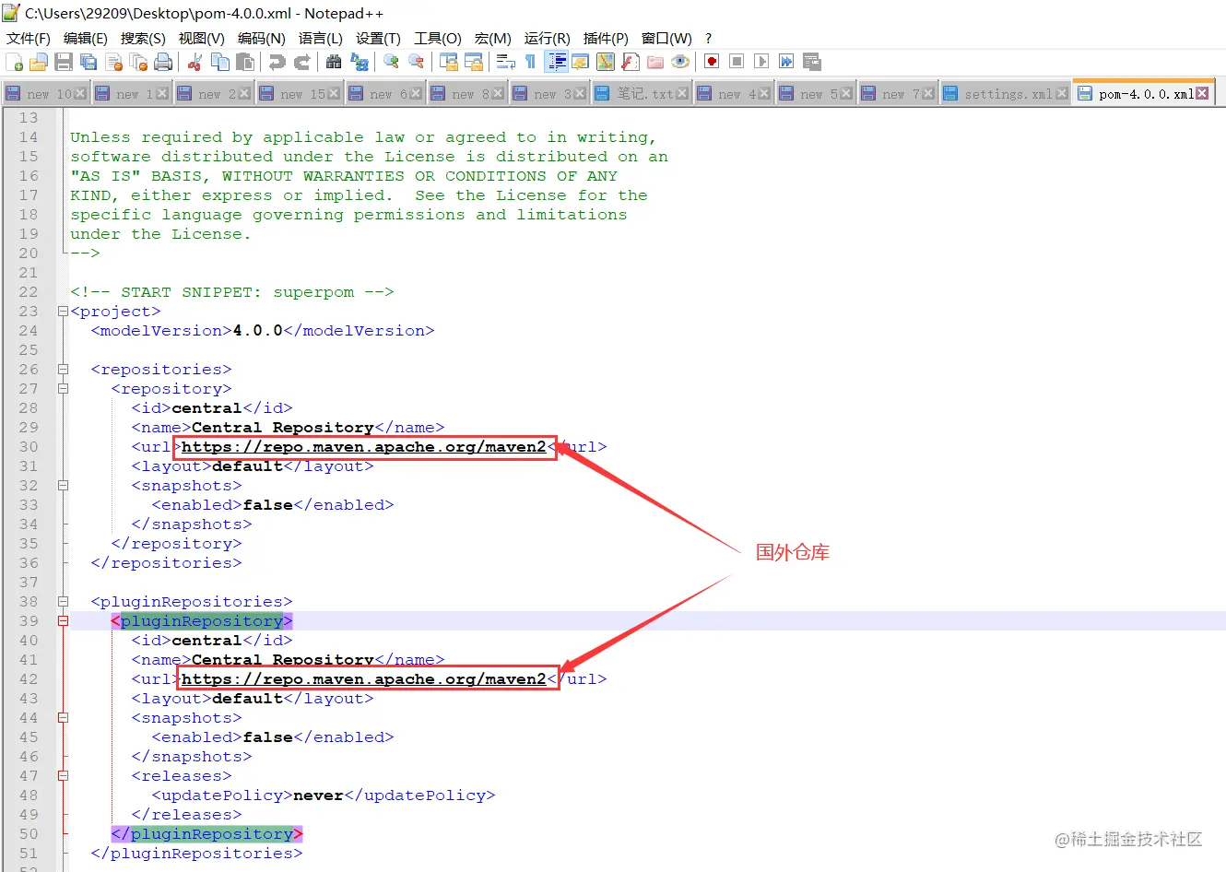Show the Document Map panel

606,62
